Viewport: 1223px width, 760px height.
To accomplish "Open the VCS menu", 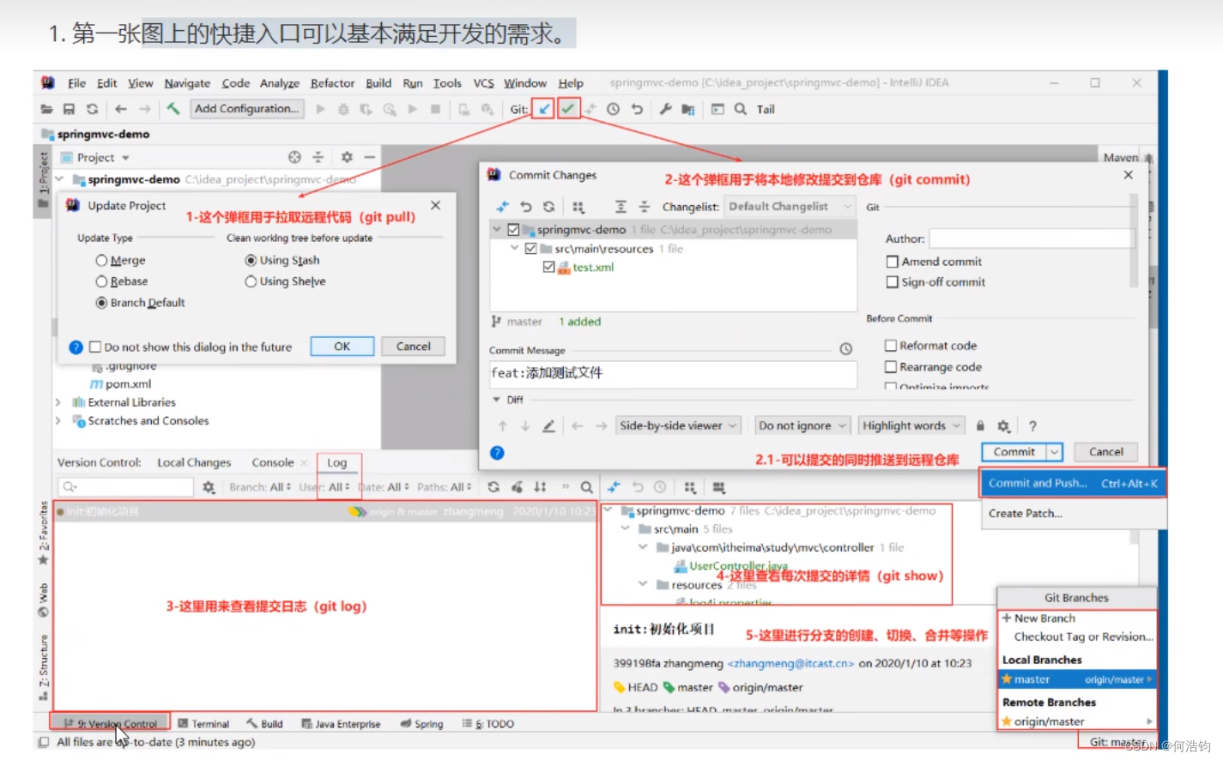I will pyautogui.click(x=483, y=83).
